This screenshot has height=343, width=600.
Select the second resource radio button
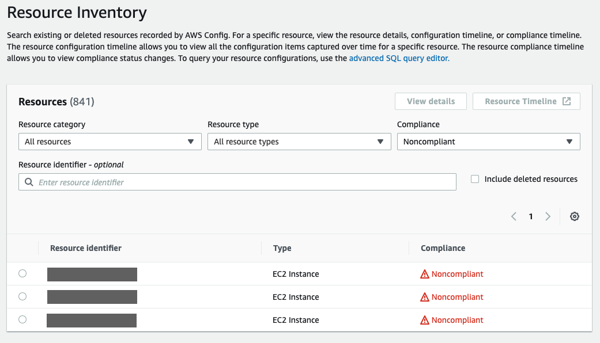(x=22, y=296)
